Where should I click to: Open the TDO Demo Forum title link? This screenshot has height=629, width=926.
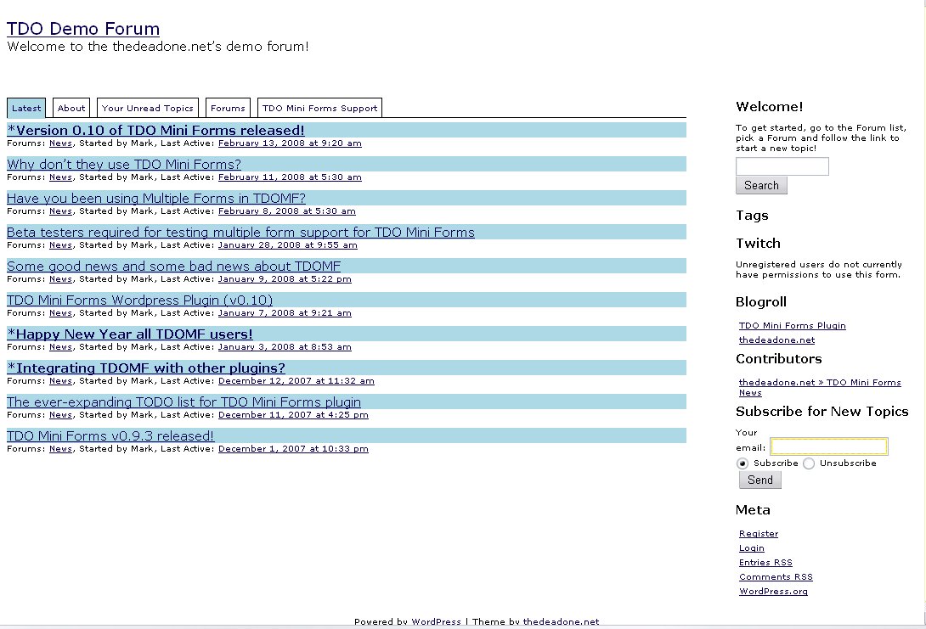(x=83, y=29)
